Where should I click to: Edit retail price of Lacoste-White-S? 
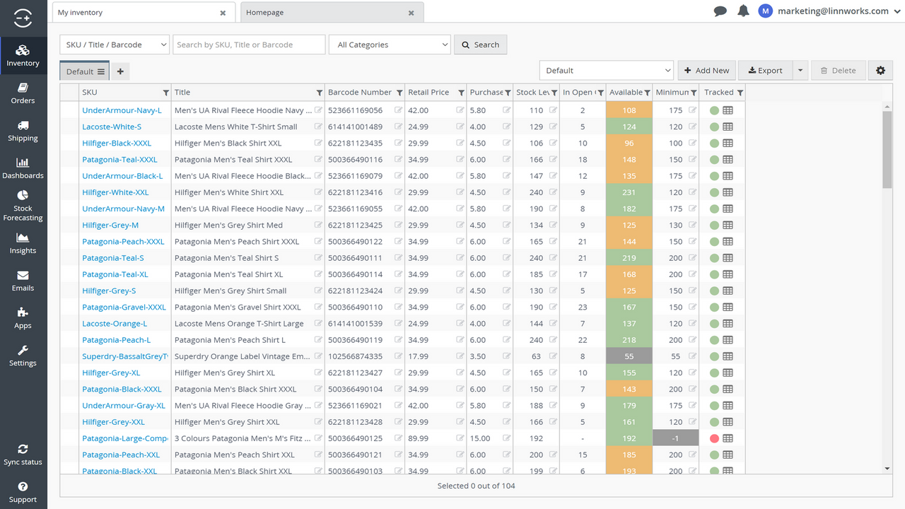click(x=460, y=127)
